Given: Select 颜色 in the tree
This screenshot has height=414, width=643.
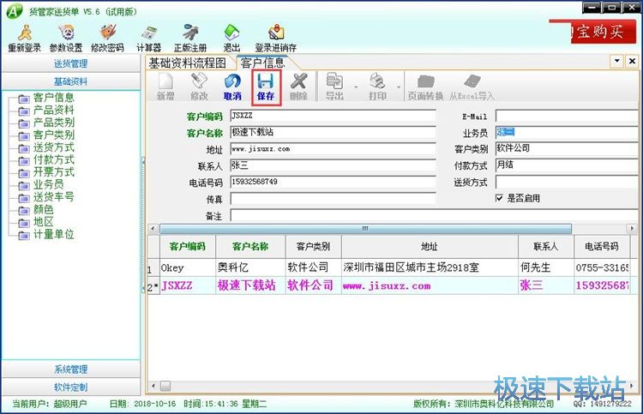Looking at the screenshot, I should [x=44, y=209].
